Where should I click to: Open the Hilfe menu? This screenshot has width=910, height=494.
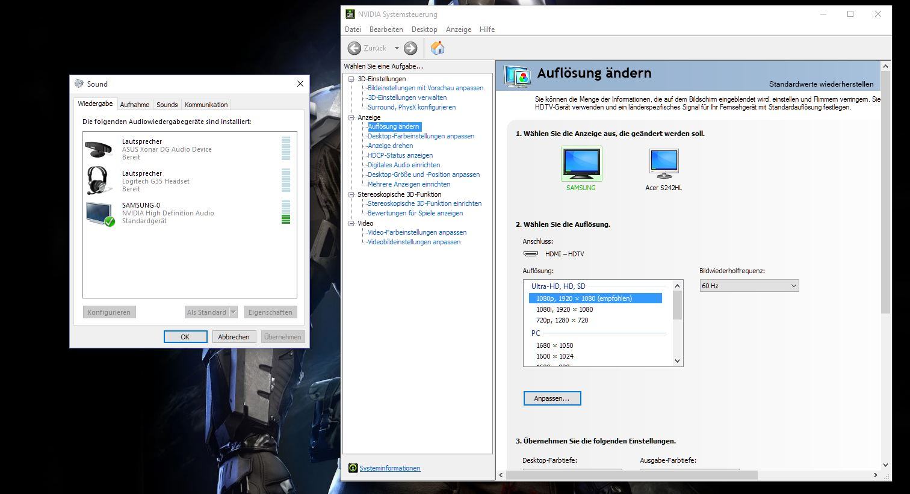click(x=487, y=29)
